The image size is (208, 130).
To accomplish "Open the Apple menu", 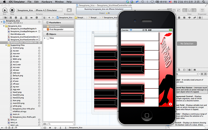I will point(5,2).
